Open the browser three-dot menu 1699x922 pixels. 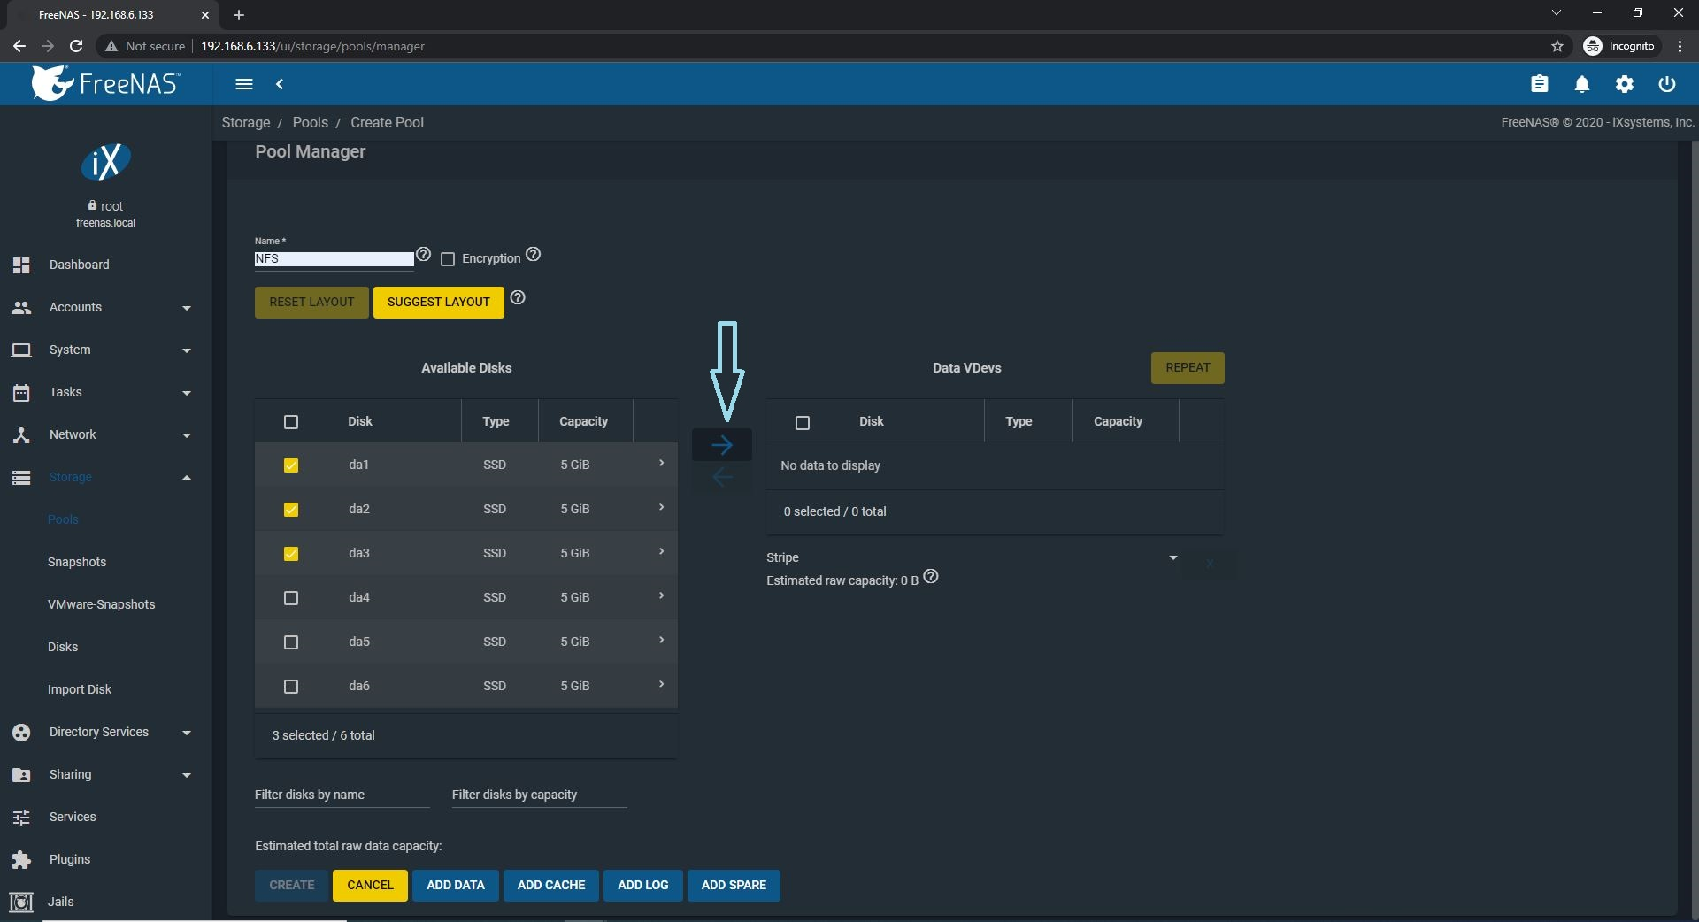1680,46
